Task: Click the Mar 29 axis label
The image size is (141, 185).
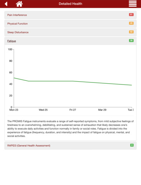Action: [x=102, y=110]
